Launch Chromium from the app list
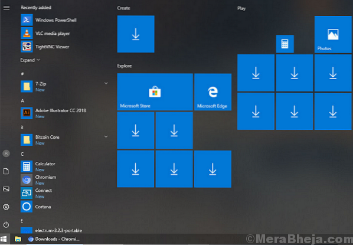353x245 pixels. coord(64,179)
